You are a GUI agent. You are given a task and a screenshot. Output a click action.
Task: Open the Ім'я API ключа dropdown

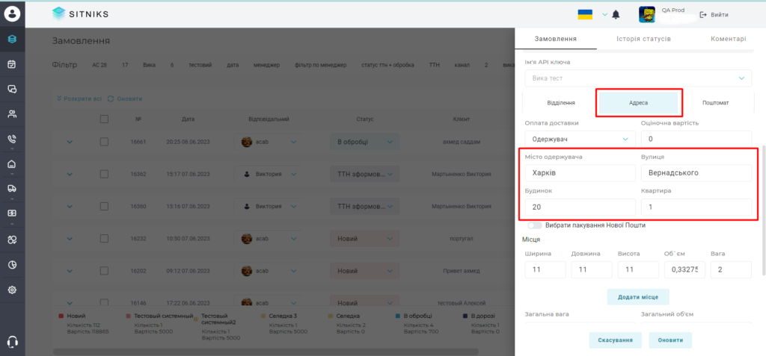click(x=638, y=78)
